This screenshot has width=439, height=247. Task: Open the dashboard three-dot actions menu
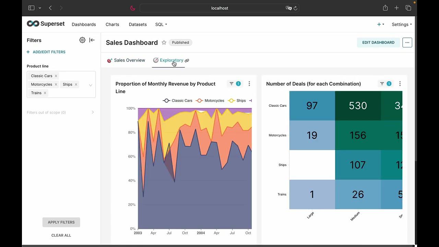click(407, 43)
